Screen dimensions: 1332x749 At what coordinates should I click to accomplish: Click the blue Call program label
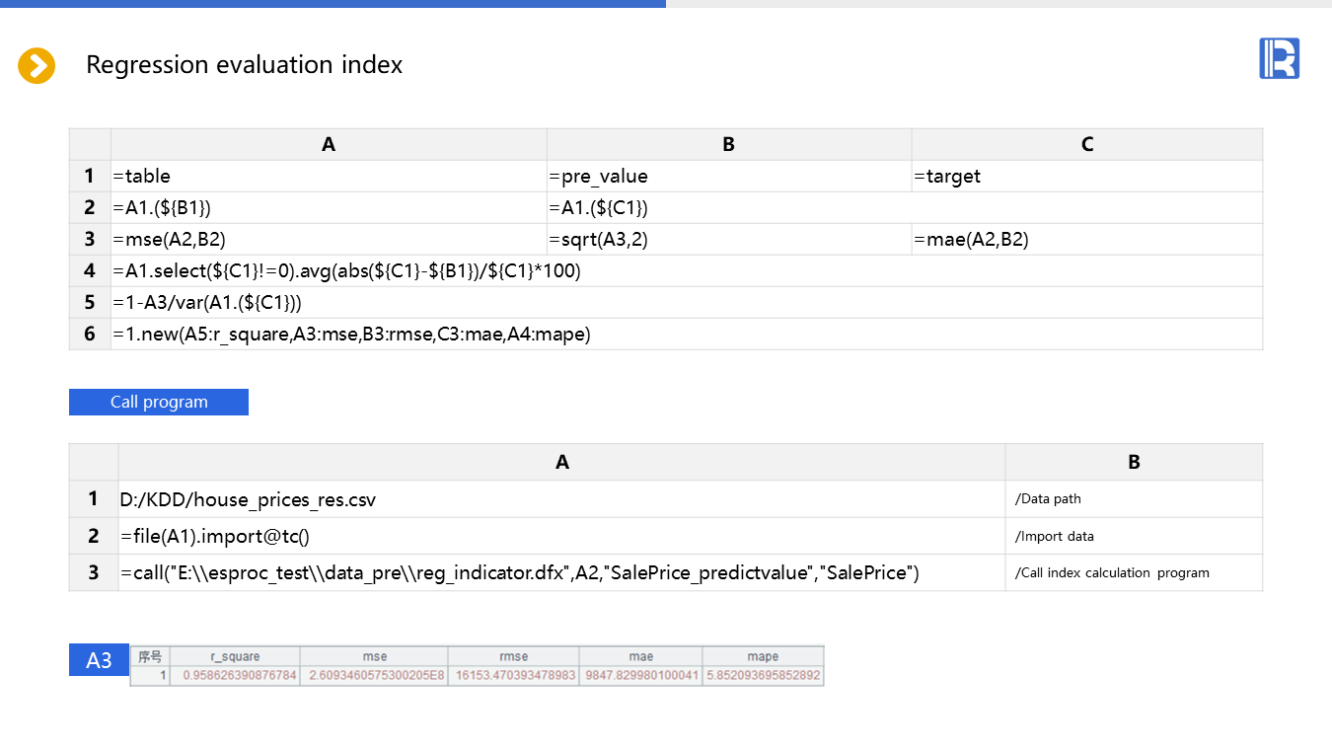159,402
